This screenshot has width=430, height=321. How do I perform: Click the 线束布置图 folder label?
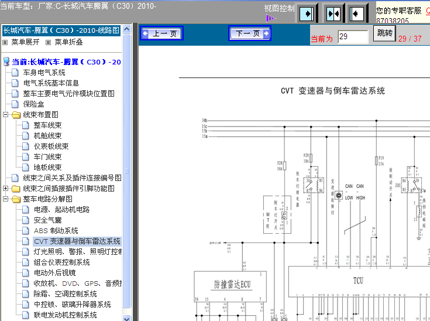(40, 114)
